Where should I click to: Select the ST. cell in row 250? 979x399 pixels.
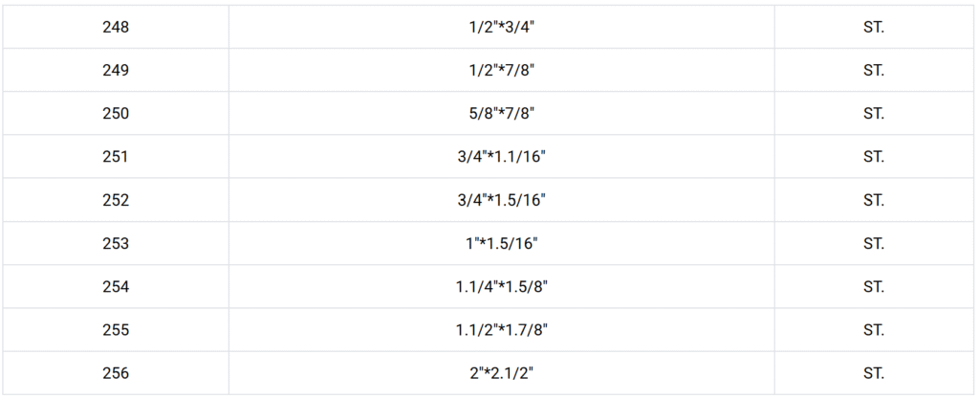click(x=873, y=113)
